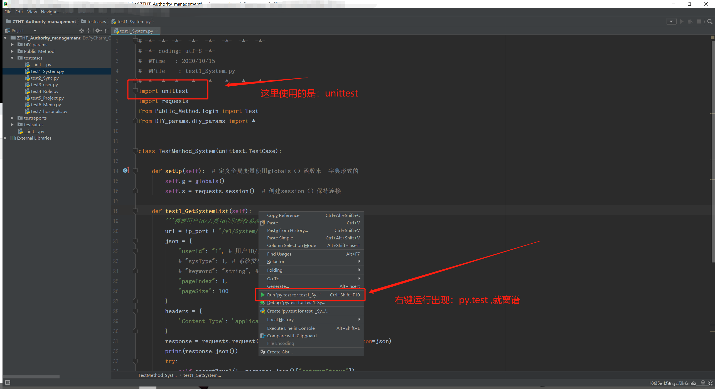Click the collapse all icon in Project panel
Image resolution: width=715 pixels, height=389 pixels.
pos(89,31)
